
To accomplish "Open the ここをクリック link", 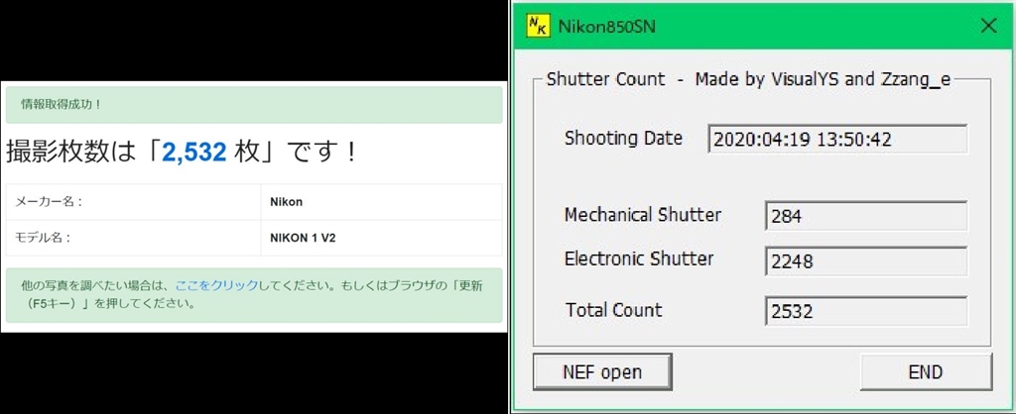I will 216,285.
